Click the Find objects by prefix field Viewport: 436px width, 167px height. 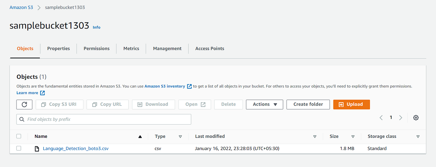coord(104,119)
